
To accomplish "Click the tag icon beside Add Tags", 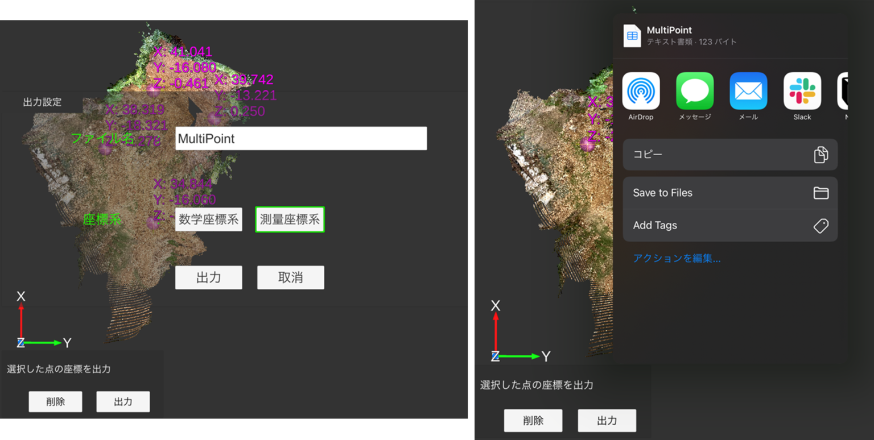I will click(821, 226).
